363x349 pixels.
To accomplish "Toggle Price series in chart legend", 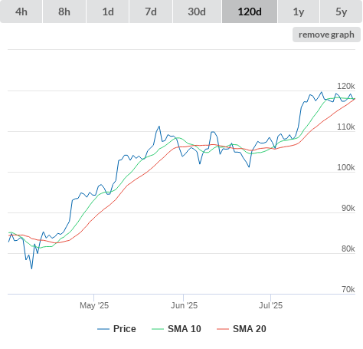I will tap(116, 329).
